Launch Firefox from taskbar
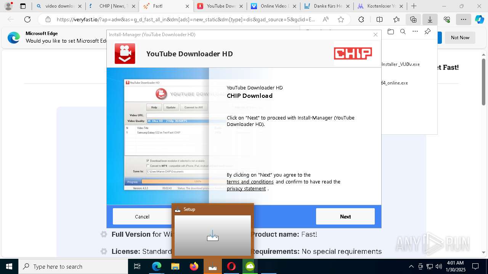Image resolution: width=488 pixels, height=274 pixels. (x=194, y=266)
